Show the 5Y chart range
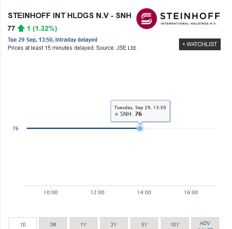232x229 pixels. (144, 224)
